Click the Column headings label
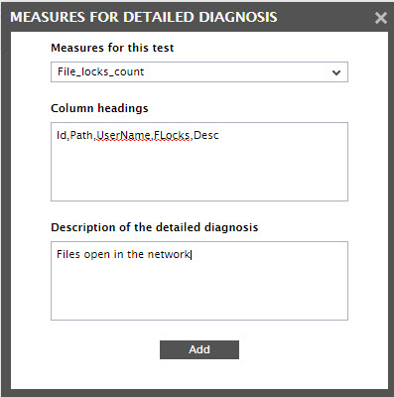The height and width of the screenshot is (397, 394). (99, 108)
